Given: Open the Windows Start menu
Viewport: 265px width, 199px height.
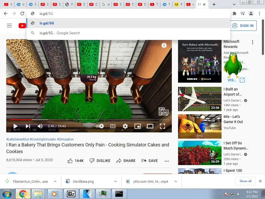Looking at the screenshot, I should pos(7,194).
